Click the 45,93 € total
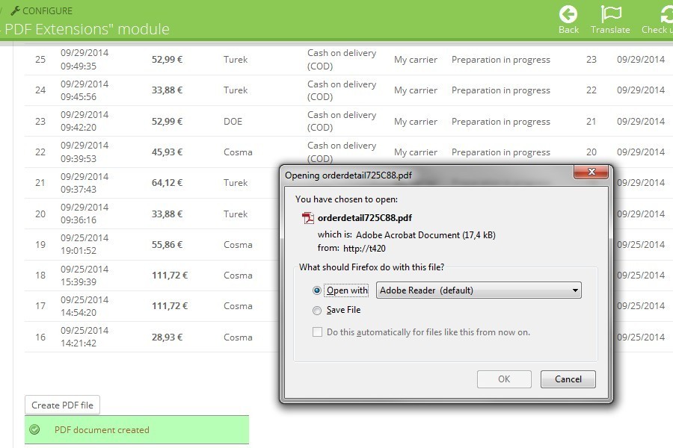 (x=167, y=152)
